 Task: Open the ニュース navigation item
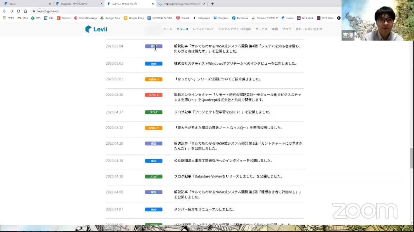point(183,29)
